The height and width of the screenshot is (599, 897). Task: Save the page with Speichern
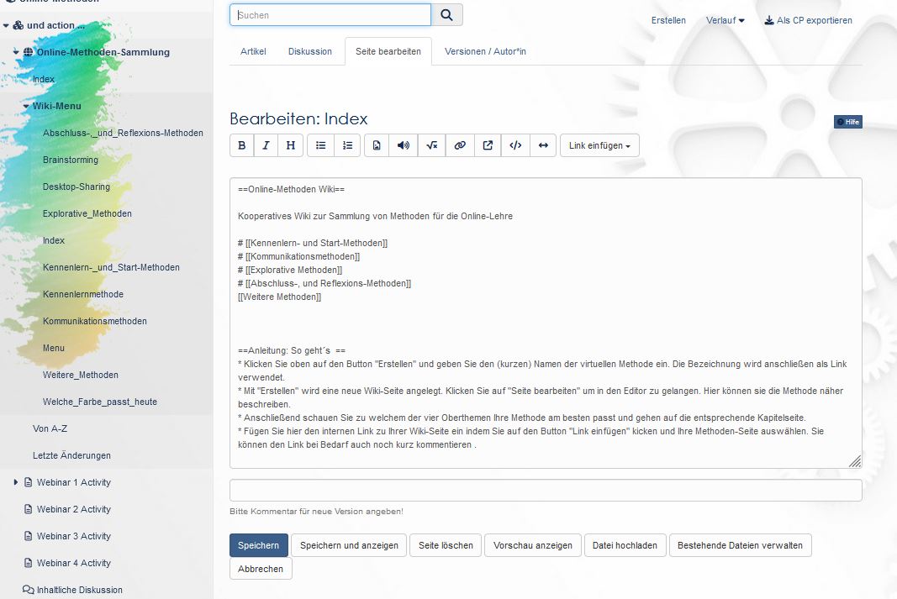pos(258,544)
